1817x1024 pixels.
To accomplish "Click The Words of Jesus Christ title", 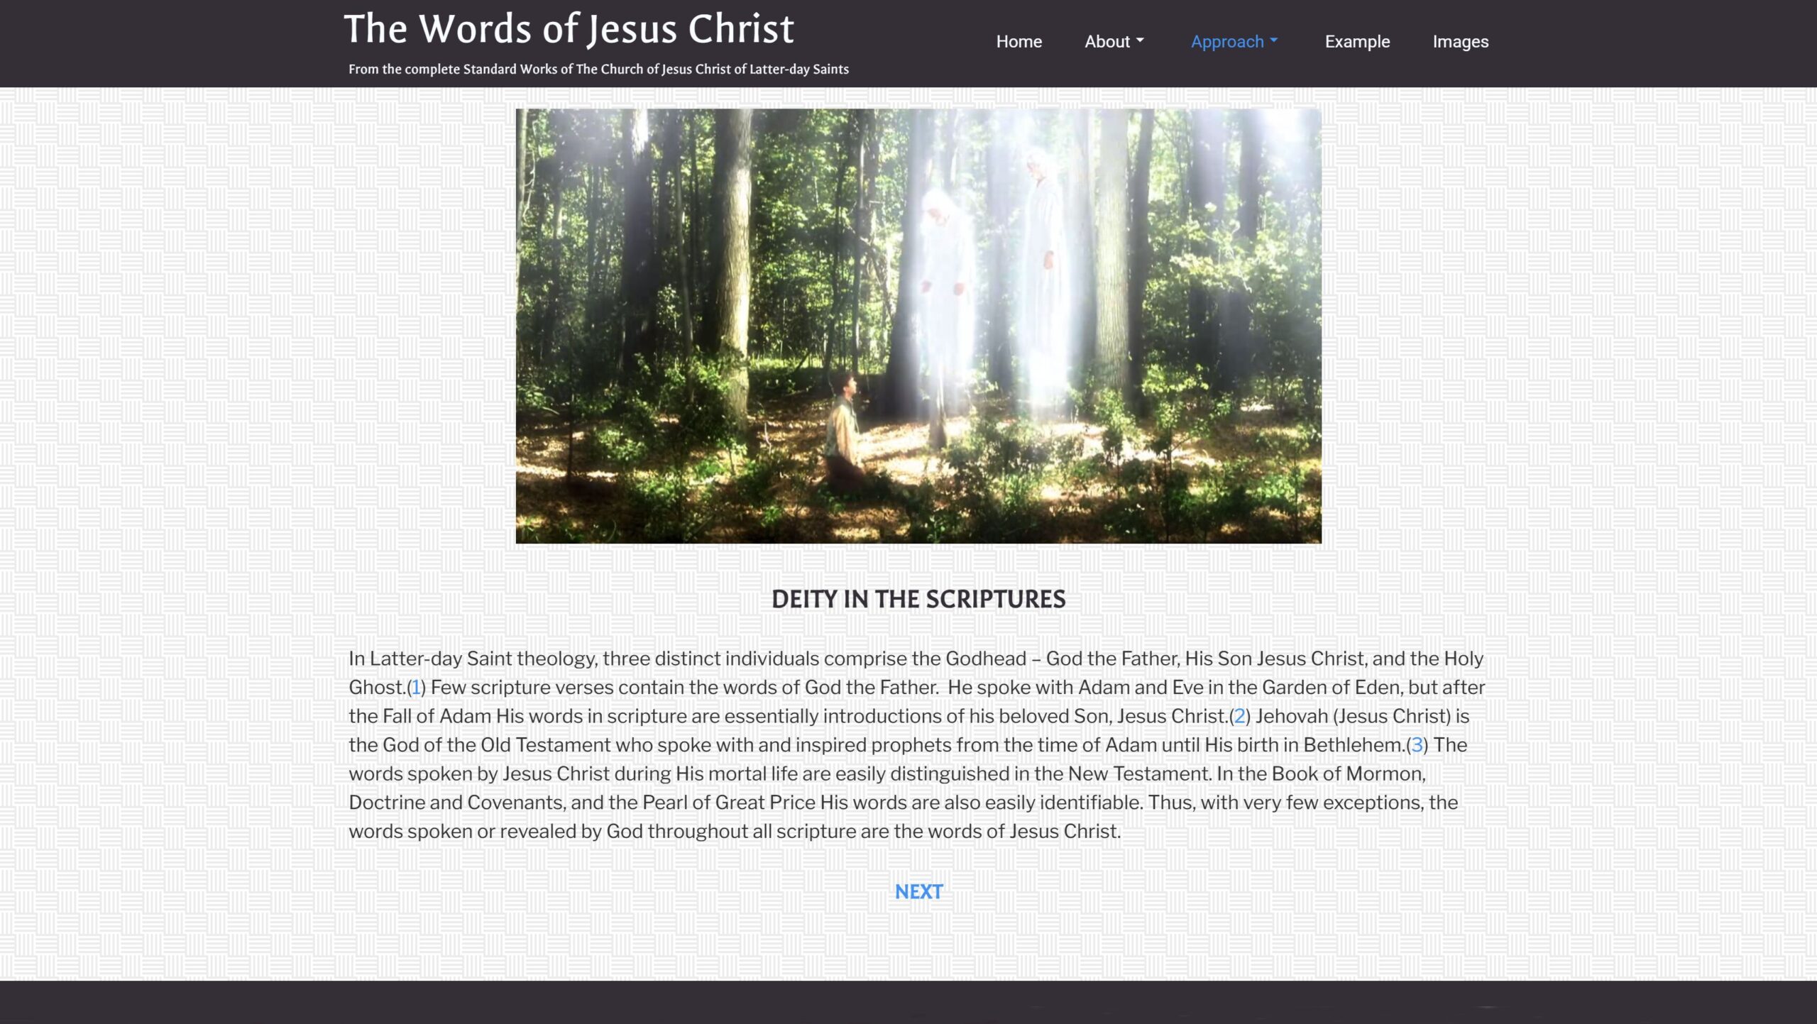I will pyautogui.click(x=569, y=29).
